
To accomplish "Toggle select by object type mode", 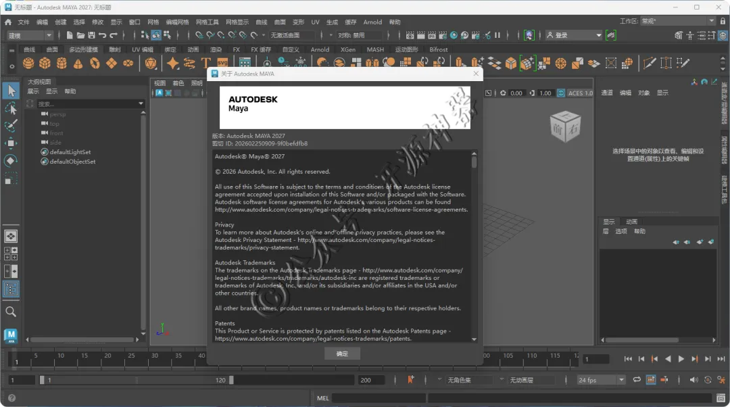I will [156, 35].
